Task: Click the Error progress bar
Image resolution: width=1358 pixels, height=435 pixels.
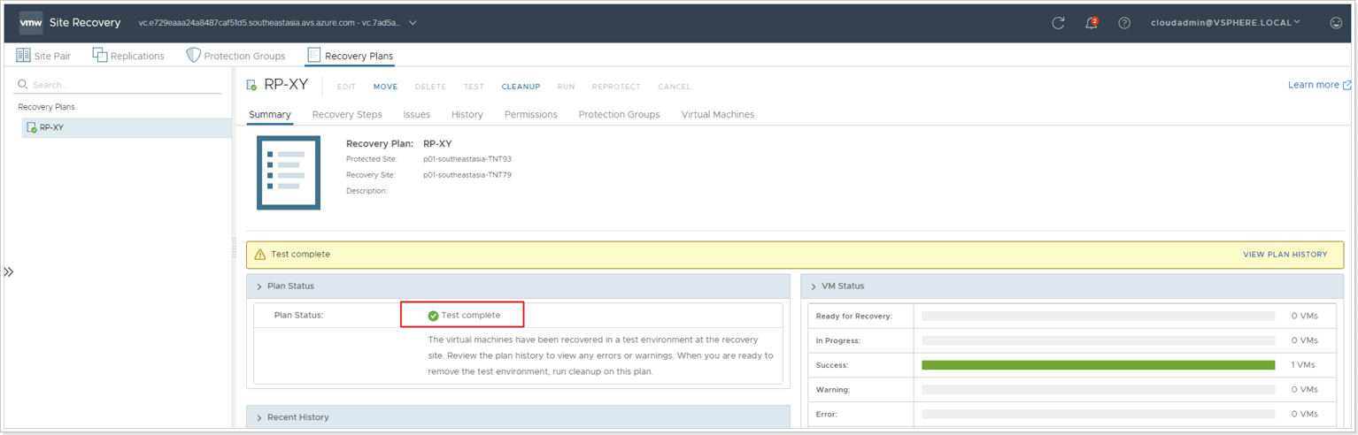Action: [x=1098, y=414]
